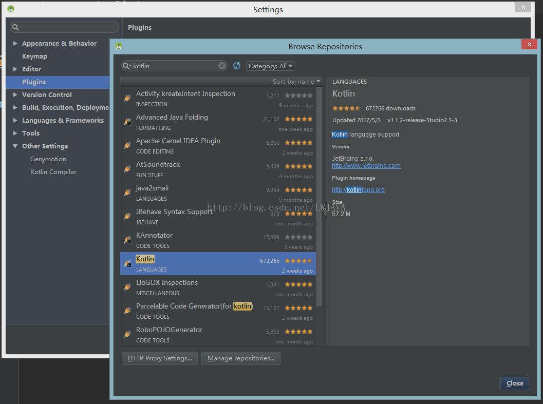
Task: Select the Advanced Java Folding plugin
Action: coord(218,122)
